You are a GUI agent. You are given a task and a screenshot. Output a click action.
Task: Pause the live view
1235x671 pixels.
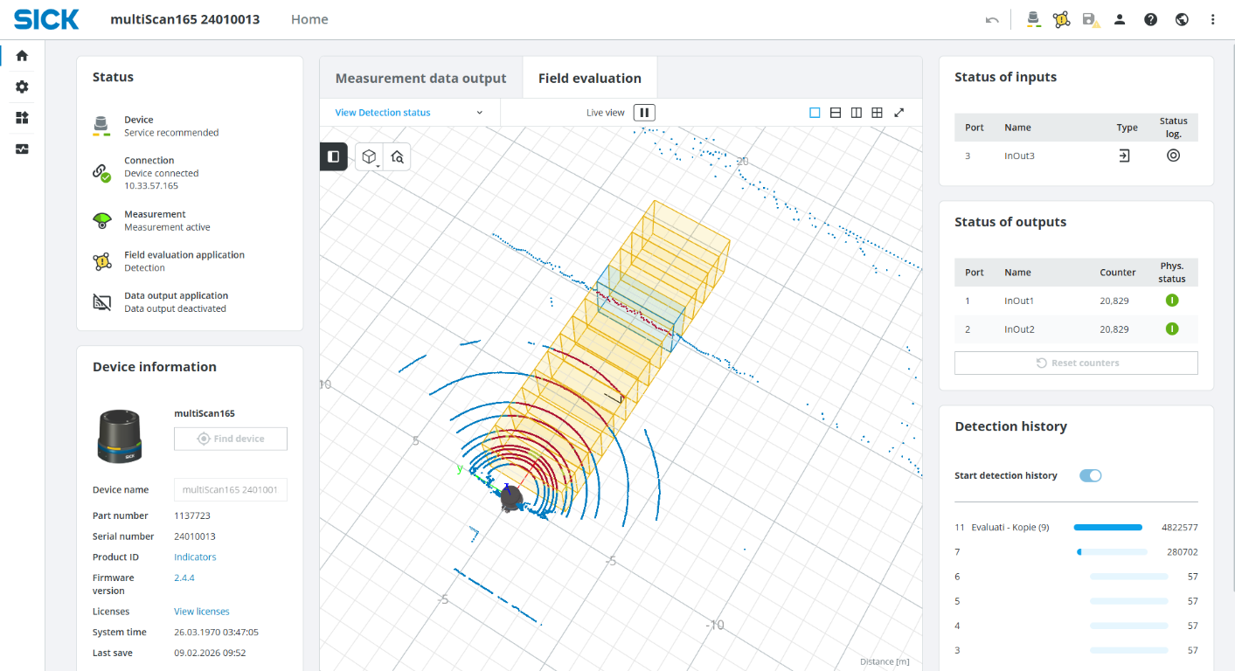pyautogui.click(x=644, y=113)
